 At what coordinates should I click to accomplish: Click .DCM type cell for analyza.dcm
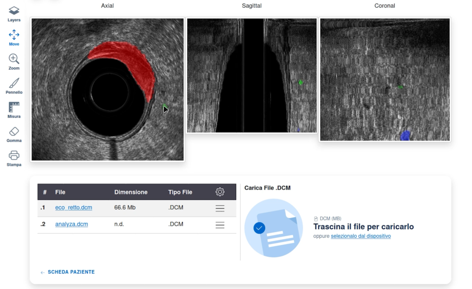pos(176,224)
